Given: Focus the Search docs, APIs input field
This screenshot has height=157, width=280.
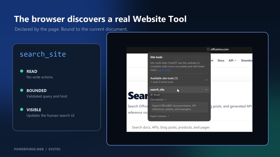Looking at the screenshot, I should pyautogui.click(x=190, y=127).
